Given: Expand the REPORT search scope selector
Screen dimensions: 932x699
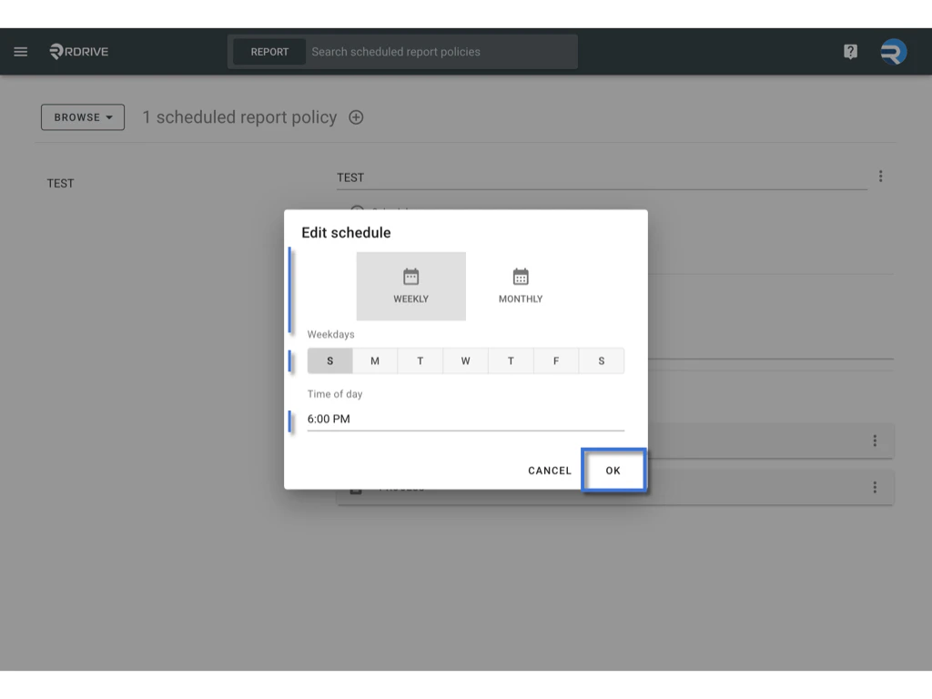Looking at the screenshot, I should [268, 52].
